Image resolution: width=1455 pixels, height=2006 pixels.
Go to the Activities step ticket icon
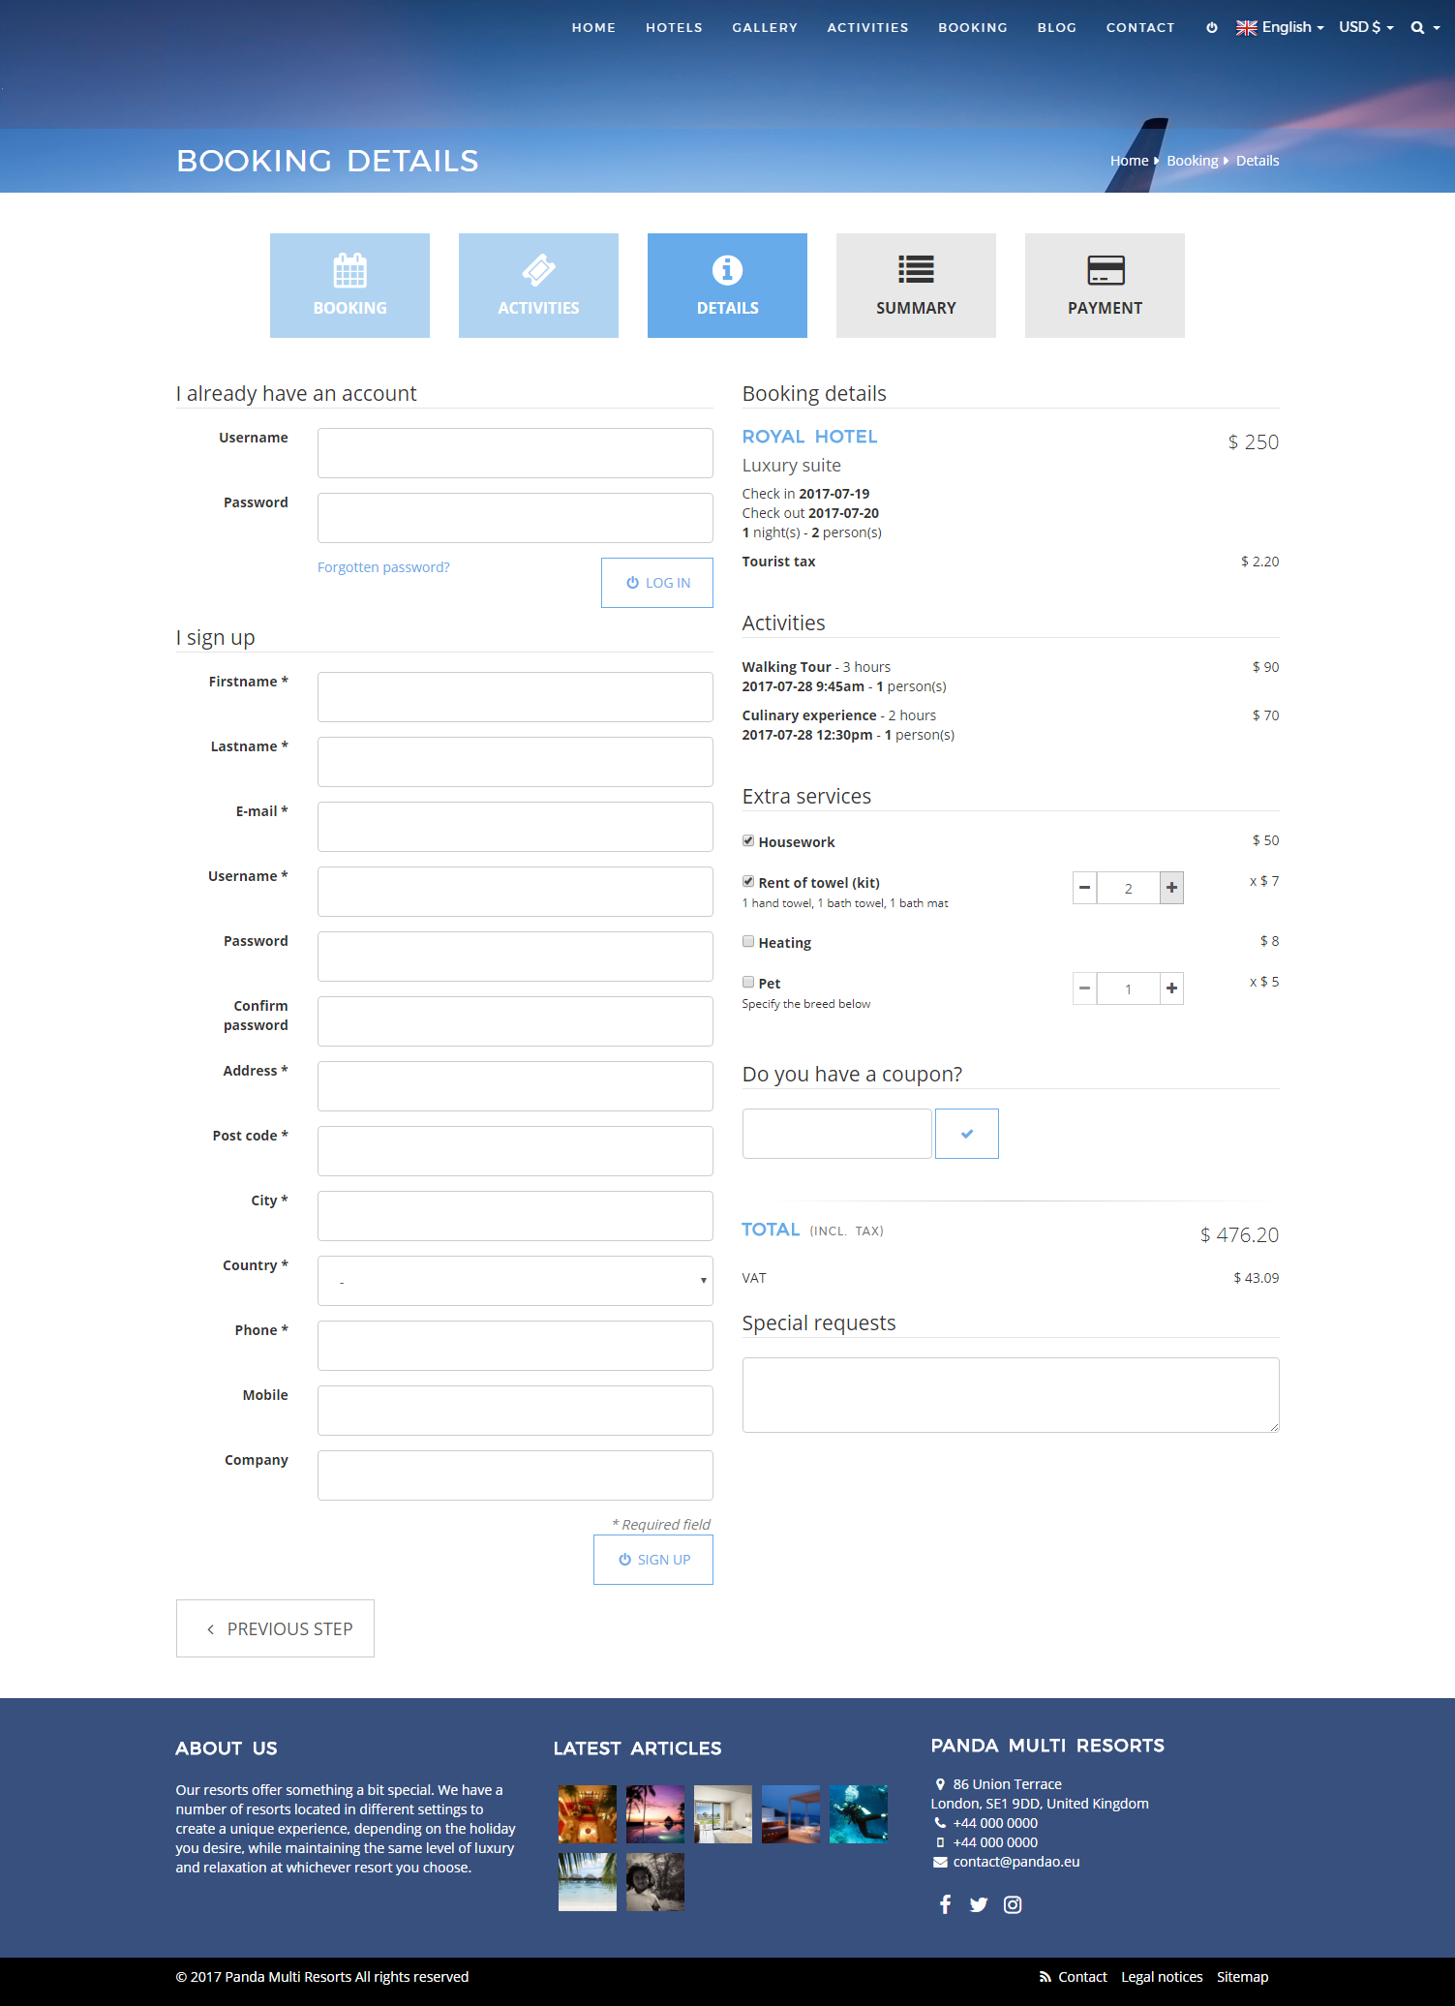tap(538, 270)
